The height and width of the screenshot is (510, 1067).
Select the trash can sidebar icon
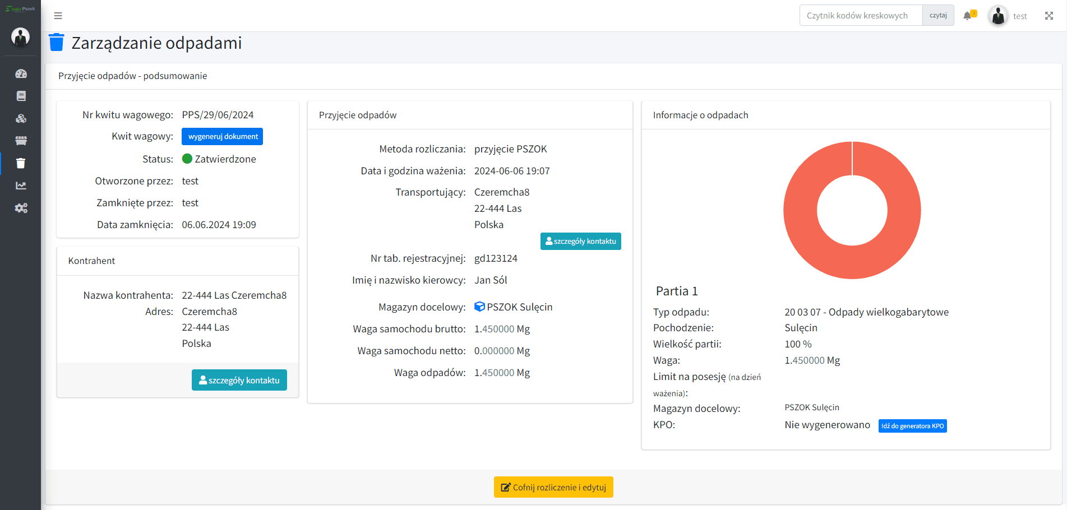pos(21,163)
